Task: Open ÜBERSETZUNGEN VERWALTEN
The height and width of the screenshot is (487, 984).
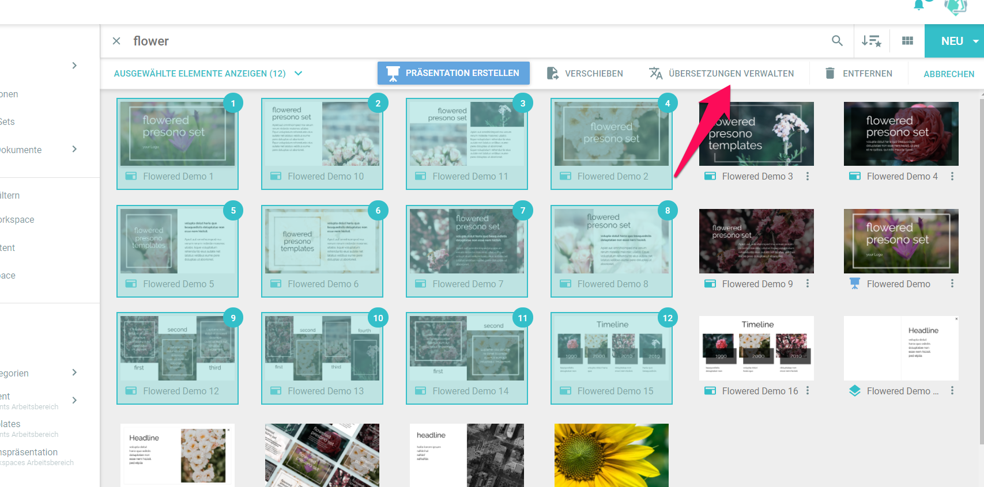Action: click(x=721, y=73)
